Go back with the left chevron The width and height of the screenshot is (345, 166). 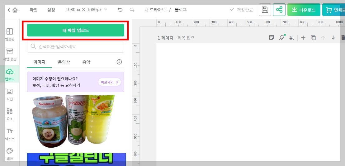[9, 10]
